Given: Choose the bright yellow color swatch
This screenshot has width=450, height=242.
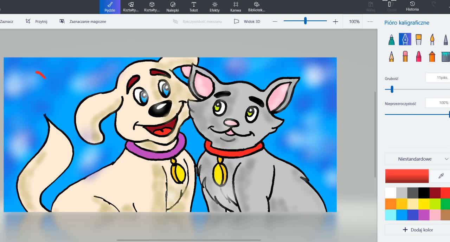Looking at the screenshot, I should point(424,204).
